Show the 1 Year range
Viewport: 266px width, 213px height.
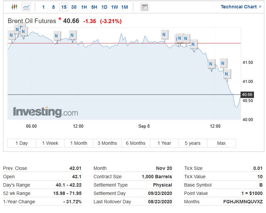[164, 143]
